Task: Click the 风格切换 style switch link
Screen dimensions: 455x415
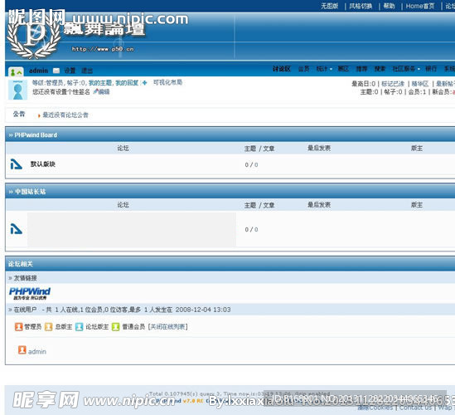Action: (361, 6)
